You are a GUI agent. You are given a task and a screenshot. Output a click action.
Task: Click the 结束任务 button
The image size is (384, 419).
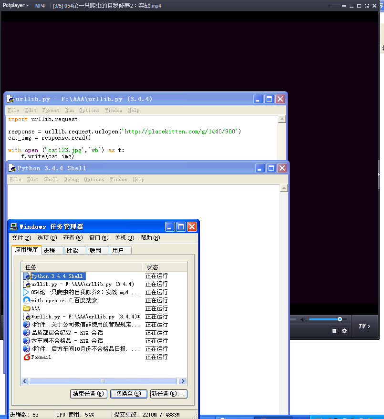tap(88, 394)
